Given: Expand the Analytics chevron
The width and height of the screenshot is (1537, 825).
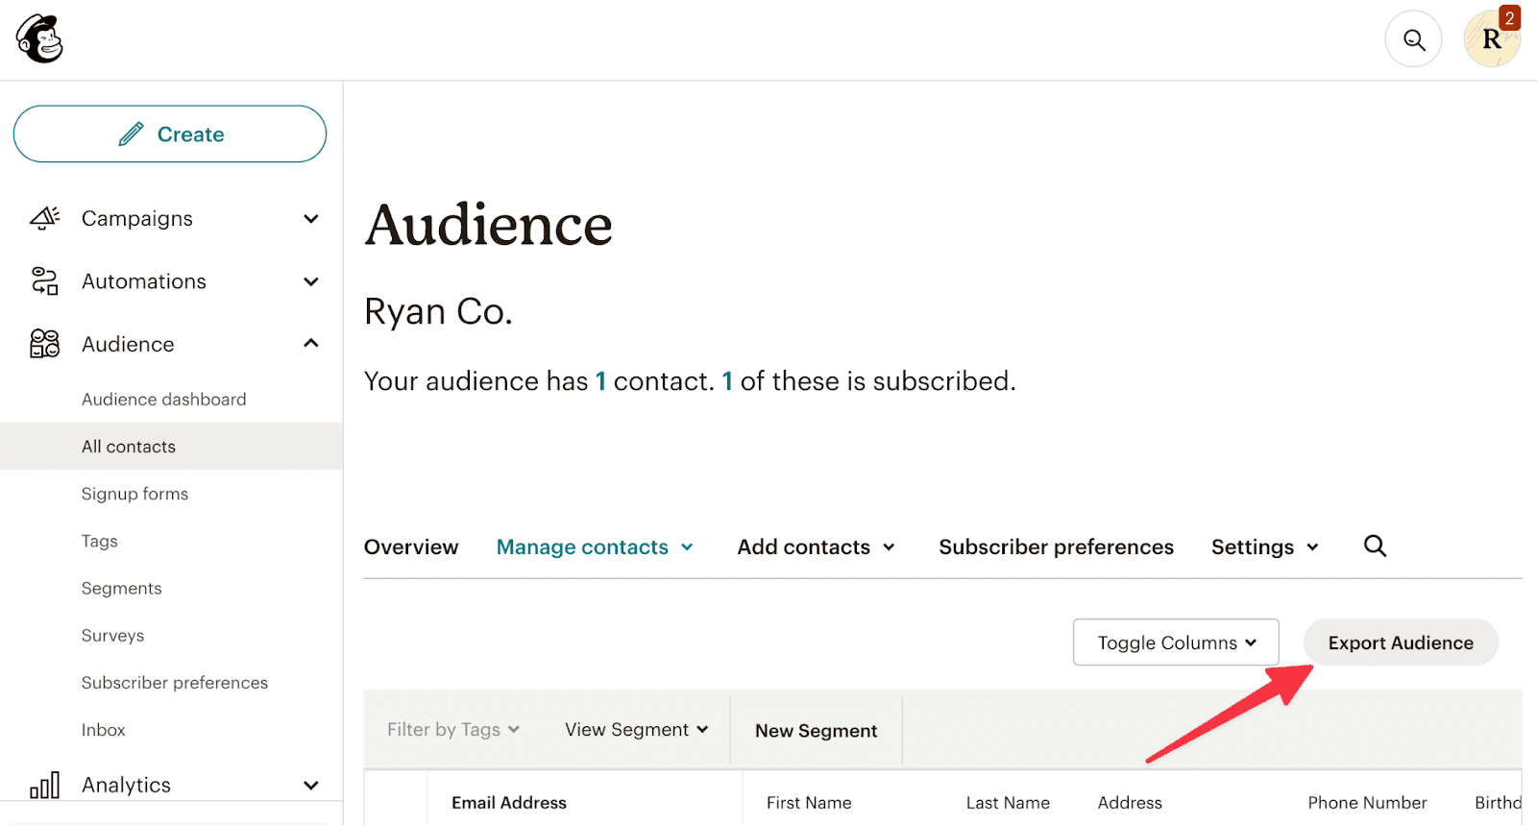Looking at the screenshot, I should click(x=311, y=786).
